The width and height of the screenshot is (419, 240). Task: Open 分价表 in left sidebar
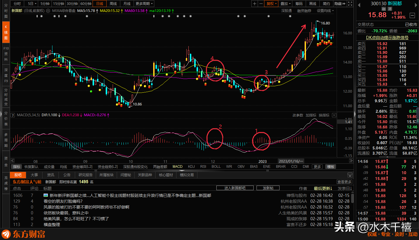point(6,119)
